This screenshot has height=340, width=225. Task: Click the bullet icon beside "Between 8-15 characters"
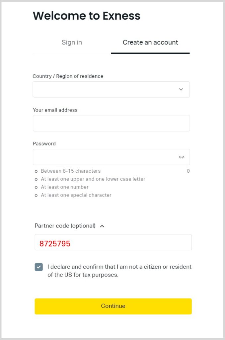[x=36, y=171]
